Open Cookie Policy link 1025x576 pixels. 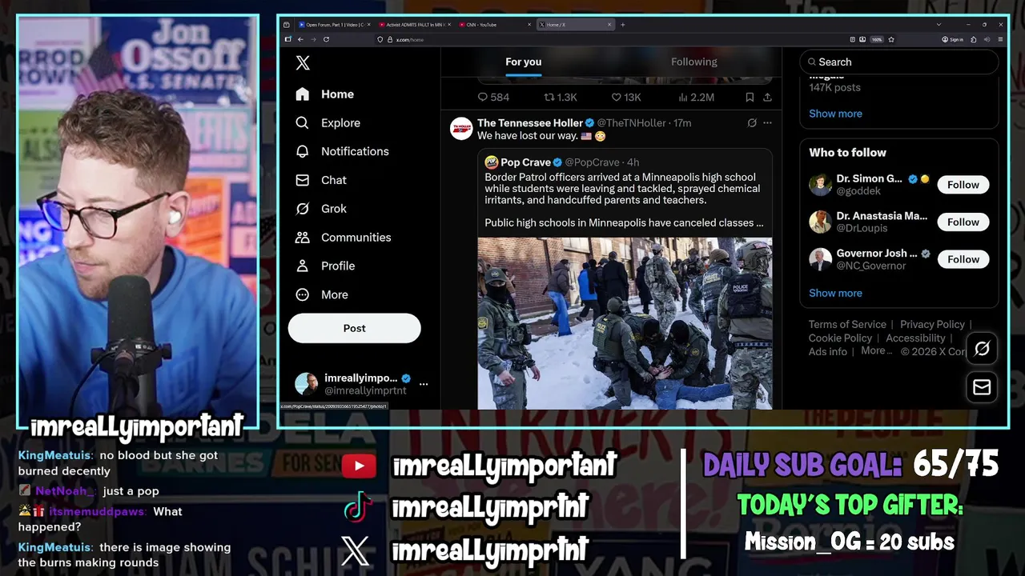pyautogui.click(x=840, y=338)
